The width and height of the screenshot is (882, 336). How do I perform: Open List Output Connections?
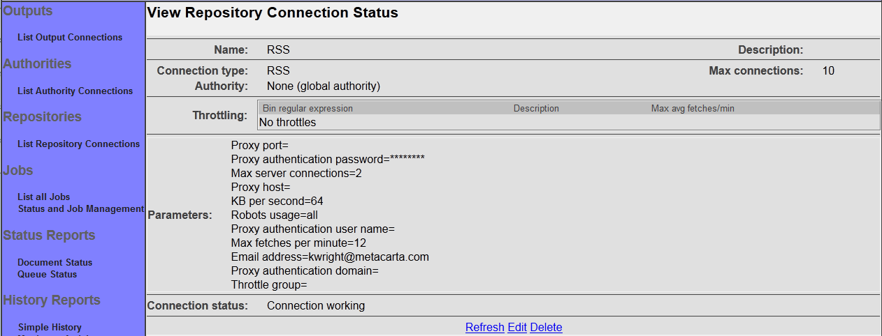pos(70,38)
